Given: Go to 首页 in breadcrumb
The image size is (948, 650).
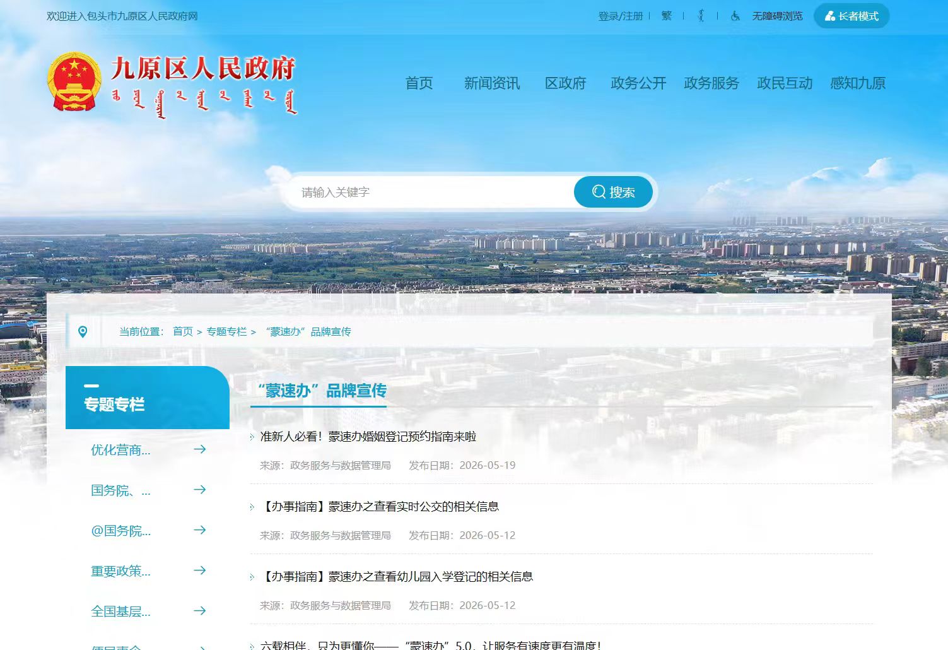Looking at the screenshot, I should coord(183,332).
